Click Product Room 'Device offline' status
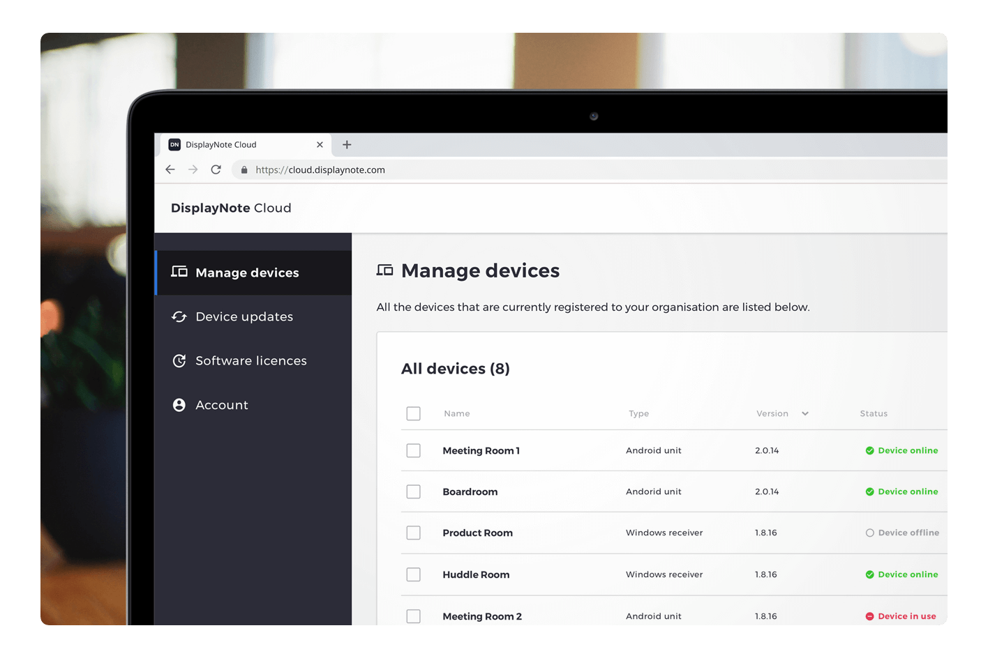The width and height of the screenshot is (988, 658). pyautogui.click(x=909, y=533)
